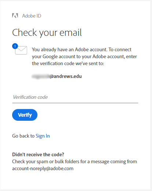Click the blue underline of the verification field

point(75,103)
